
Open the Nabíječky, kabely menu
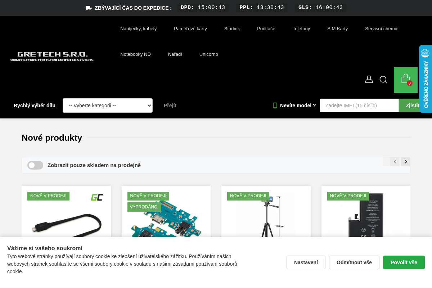pyautogui.click(x=139, y=29)
